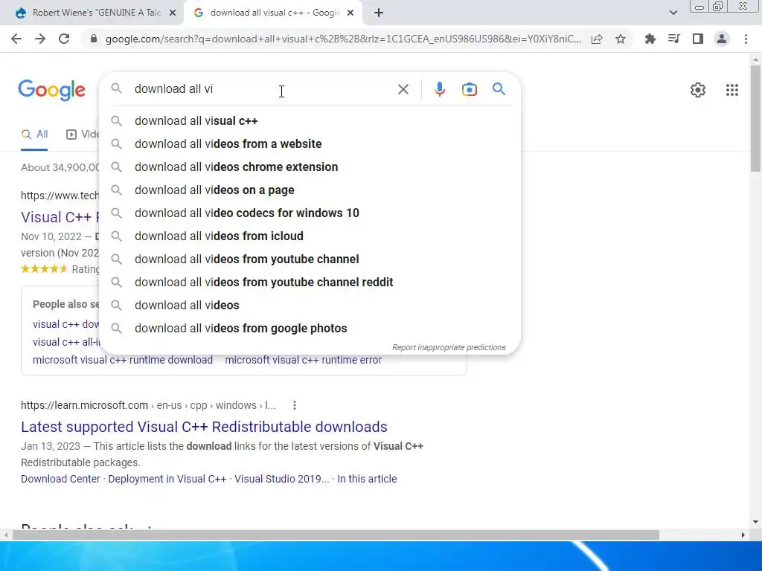
Task: Click the scroll-down arrow of vertical scrollbar
Action: [755, 522]
